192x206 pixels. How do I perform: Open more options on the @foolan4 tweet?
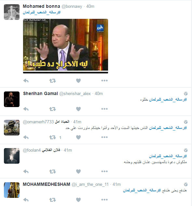point(104,172)
